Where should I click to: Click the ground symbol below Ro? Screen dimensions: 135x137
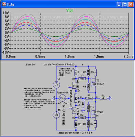point(83,111)
